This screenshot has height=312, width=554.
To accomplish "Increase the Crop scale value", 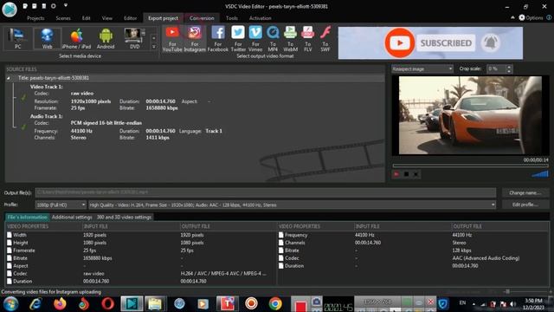I will point(509,67).
